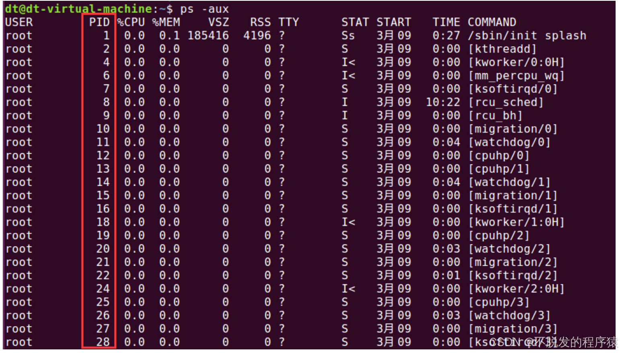The image size is (620, 353).
Task: Click the RSS value "4196"
Action: pyautogui.click(x=257, y=35)
